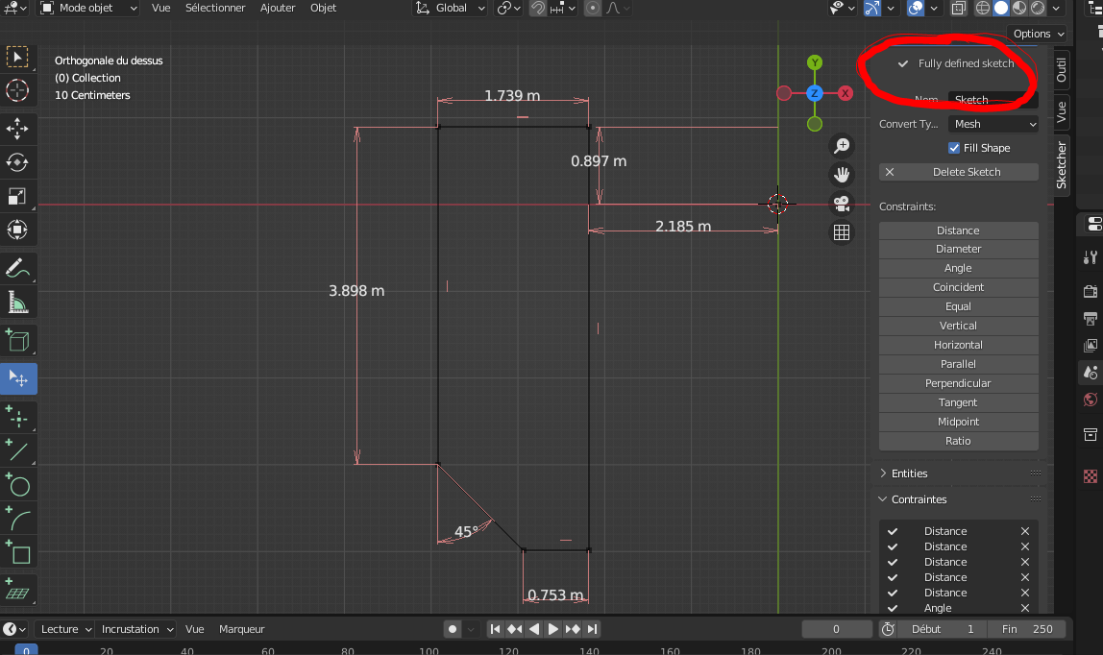Open the Render properties tab icon

click(x=1091, y=290)
